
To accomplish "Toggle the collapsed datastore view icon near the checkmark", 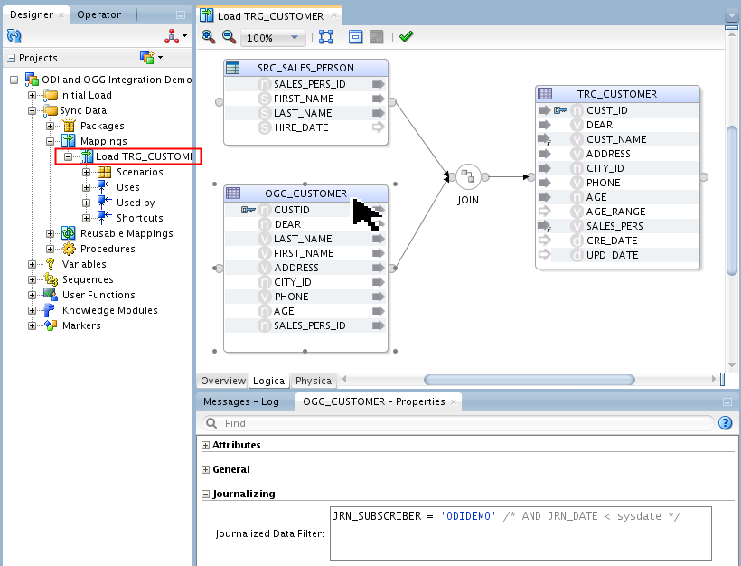I will pyautogui.click(x=354, y=37).
